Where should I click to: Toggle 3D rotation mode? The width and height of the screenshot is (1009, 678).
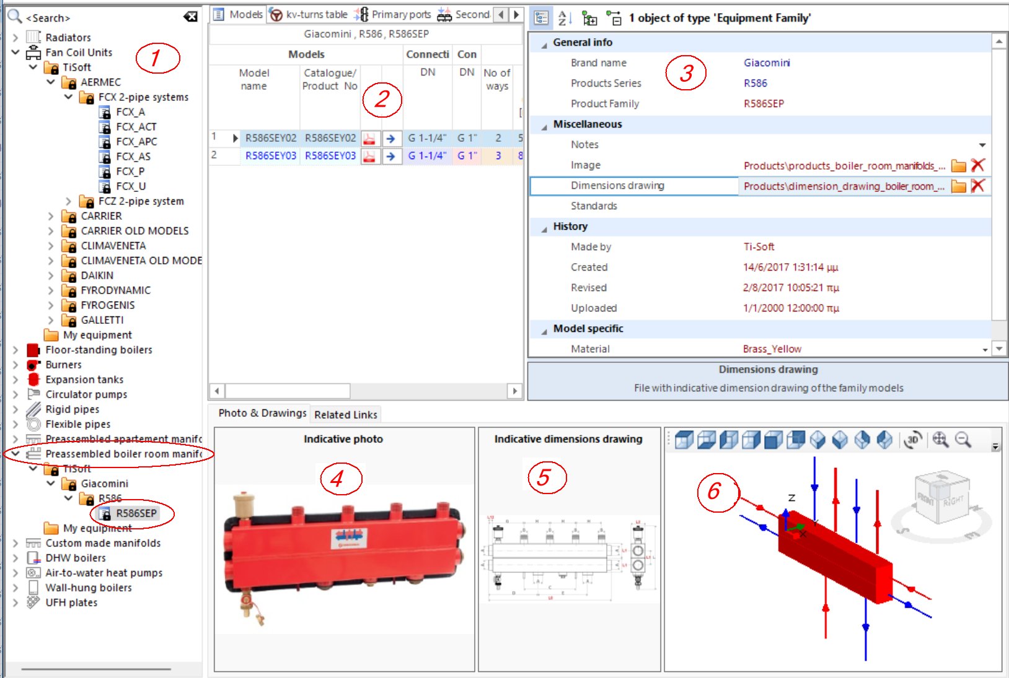[x=913, y=440]
